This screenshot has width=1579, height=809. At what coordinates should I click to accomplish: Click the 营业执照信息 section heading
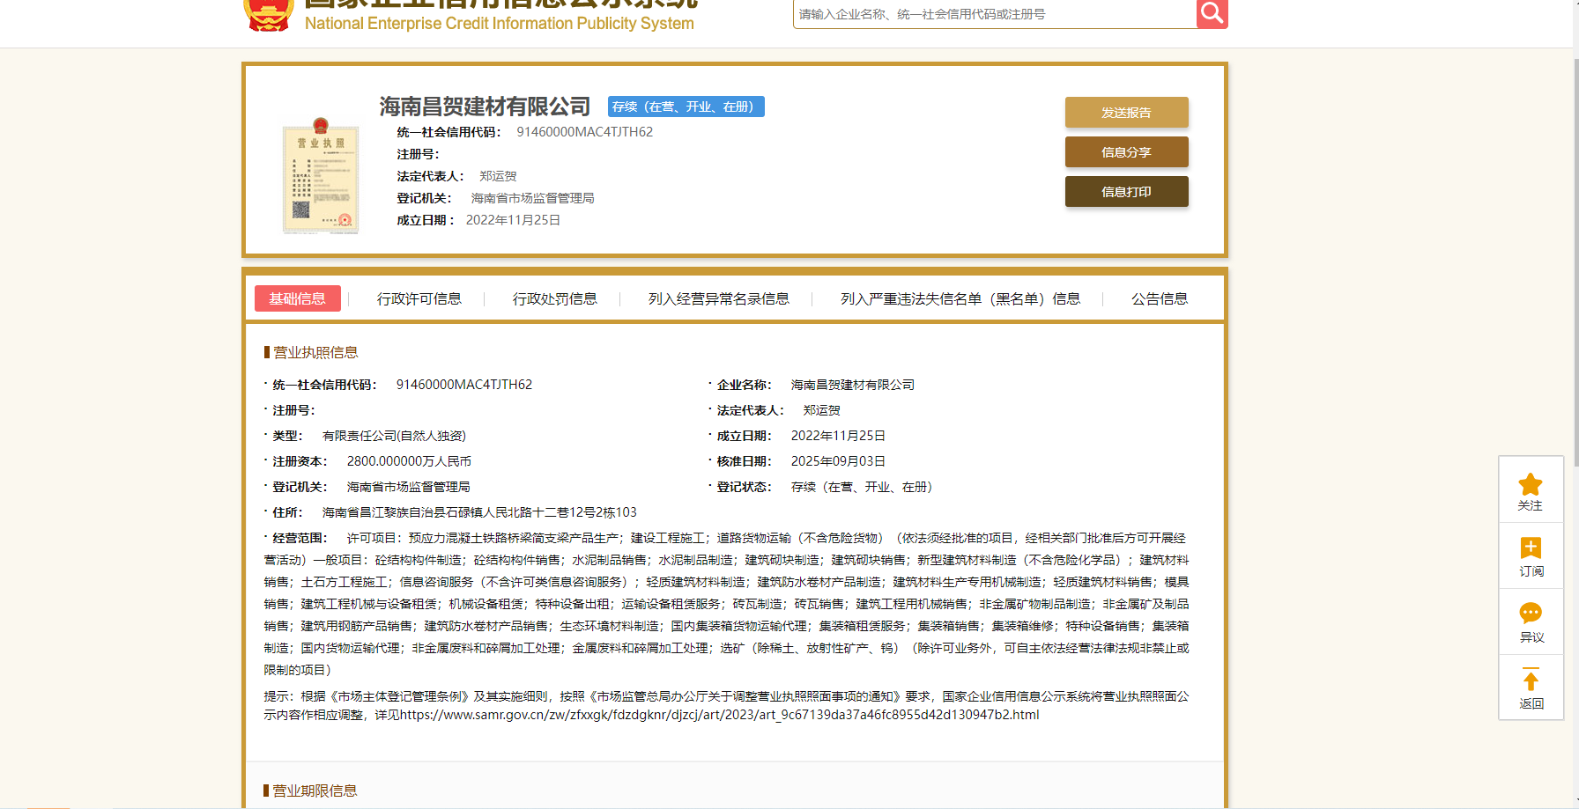[x=315, y=352]
